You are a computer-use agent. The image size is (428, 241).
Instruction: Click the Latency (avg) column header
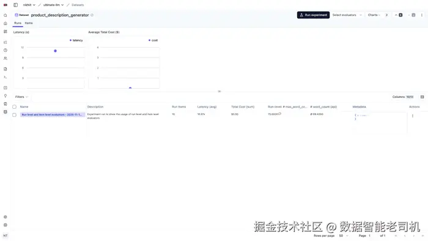coord(207,106)
